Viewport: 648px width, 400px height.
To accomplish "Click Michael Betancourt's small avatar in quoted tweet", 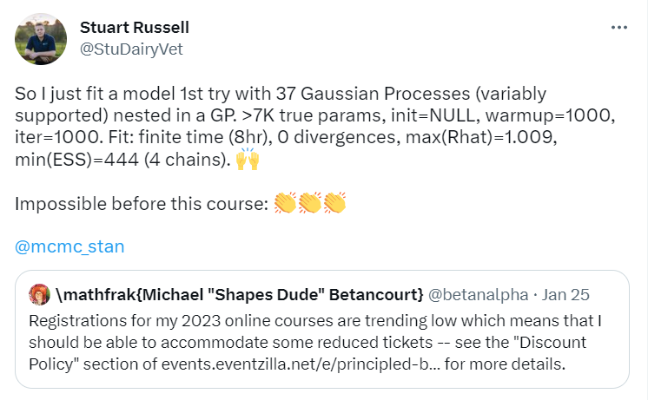I will tap(39, 294).
